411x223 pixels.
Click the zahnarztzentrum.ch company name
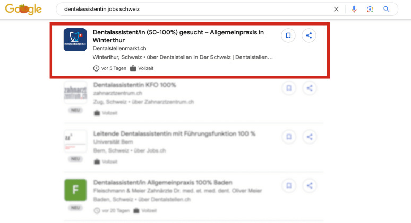118,93
